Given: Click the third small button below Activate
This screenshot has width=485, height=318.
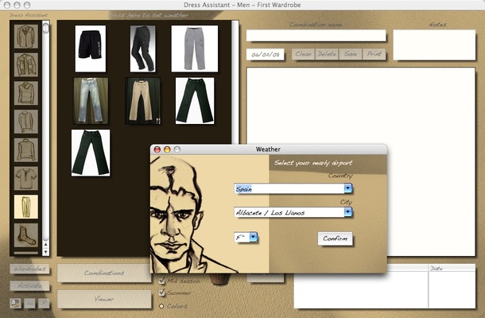Looking at the screenshot, I should click(44, 303).
